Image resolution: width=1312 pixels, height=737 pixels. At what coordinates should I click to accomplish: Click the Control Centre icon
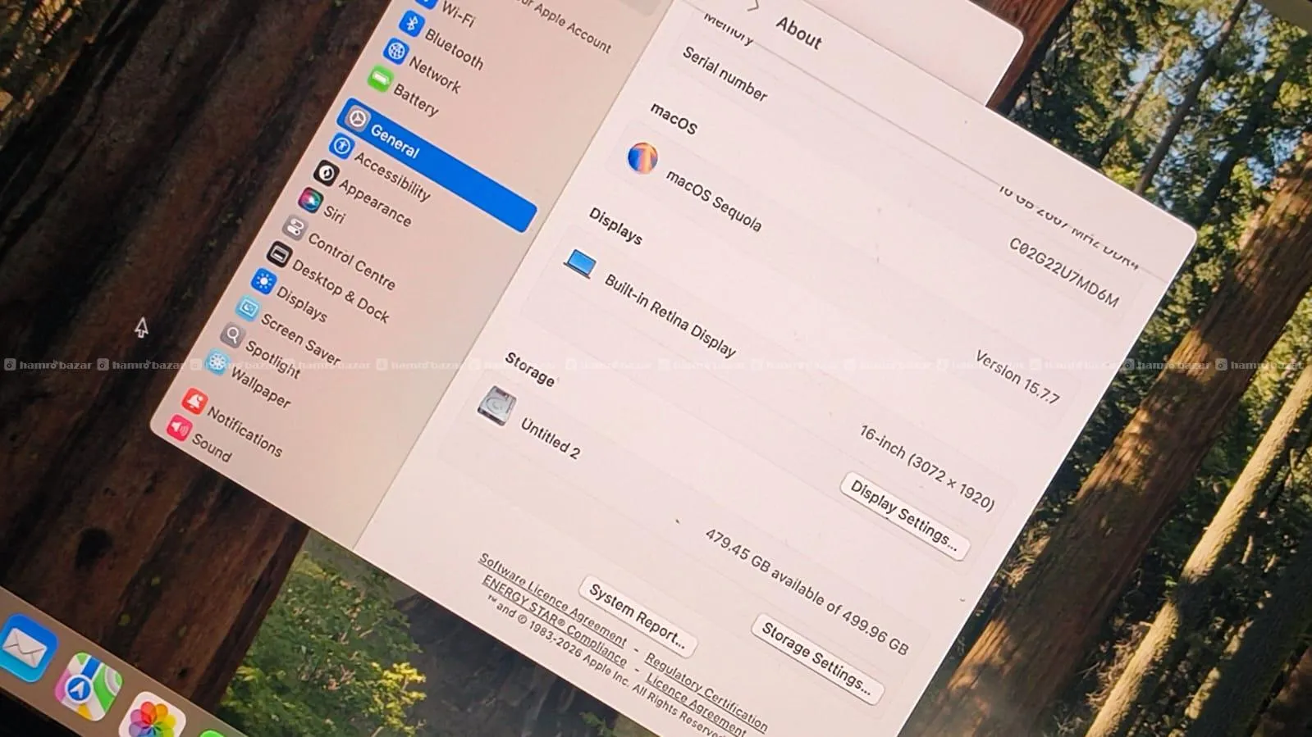coord(294,227)
